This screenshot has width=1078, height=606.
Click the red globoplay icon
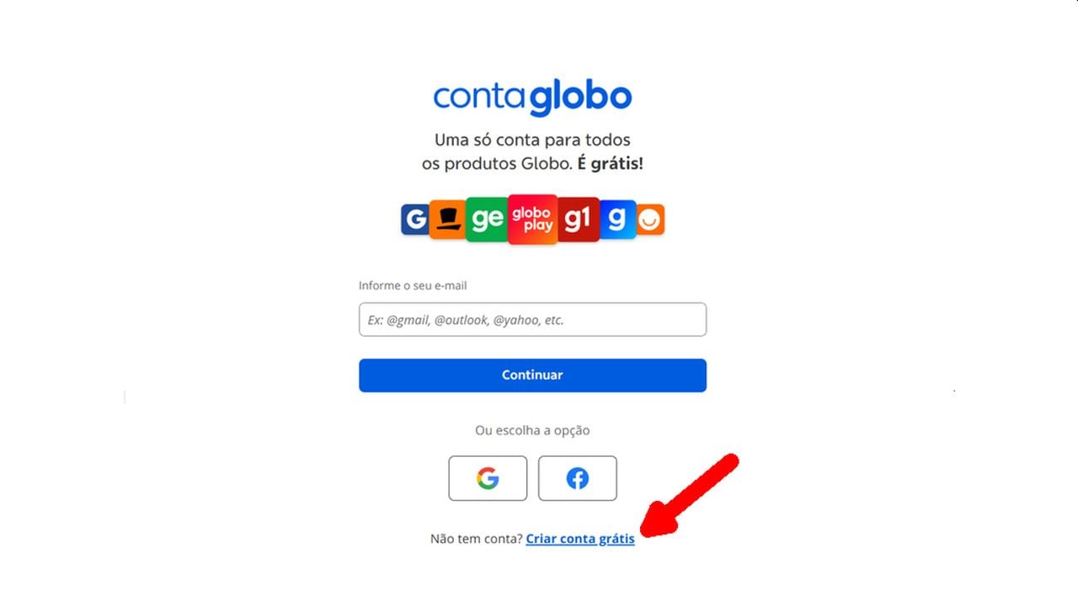[x=532, y=220]
